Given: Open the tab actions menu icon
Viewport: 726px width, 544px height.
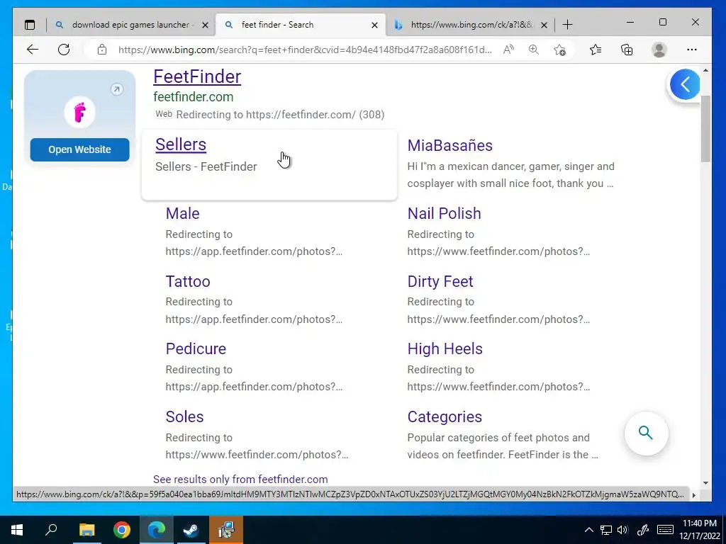Looking at the screenshot, I should 30,25.
